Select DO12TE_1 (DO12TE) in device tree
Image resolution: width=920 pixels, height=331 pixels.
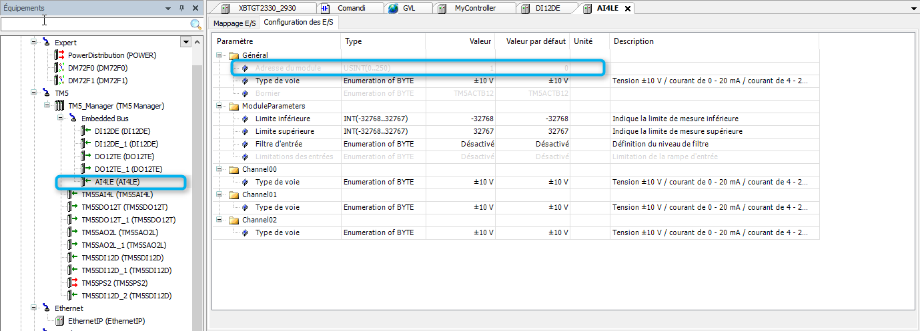(128, 169)
